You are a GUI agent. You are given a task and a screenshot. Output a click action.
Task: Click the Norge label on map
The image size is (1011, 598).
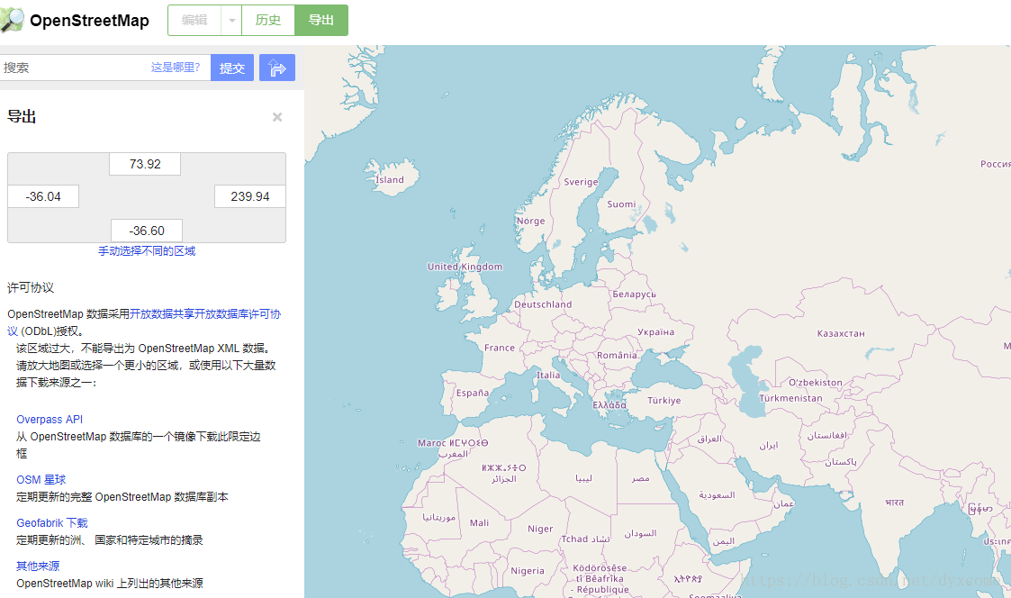point(530,221)
